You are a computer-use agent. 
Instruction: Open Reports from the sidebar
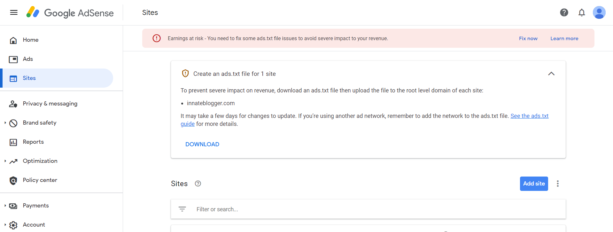coord(33,142)
